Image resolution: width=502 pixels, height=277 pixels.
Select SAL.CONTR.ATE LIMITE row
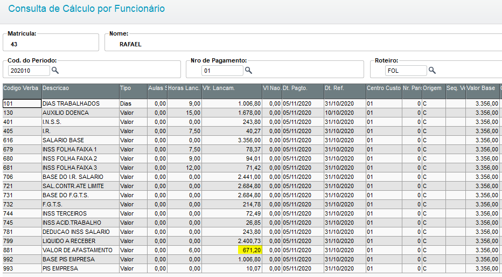pos(250,186)
